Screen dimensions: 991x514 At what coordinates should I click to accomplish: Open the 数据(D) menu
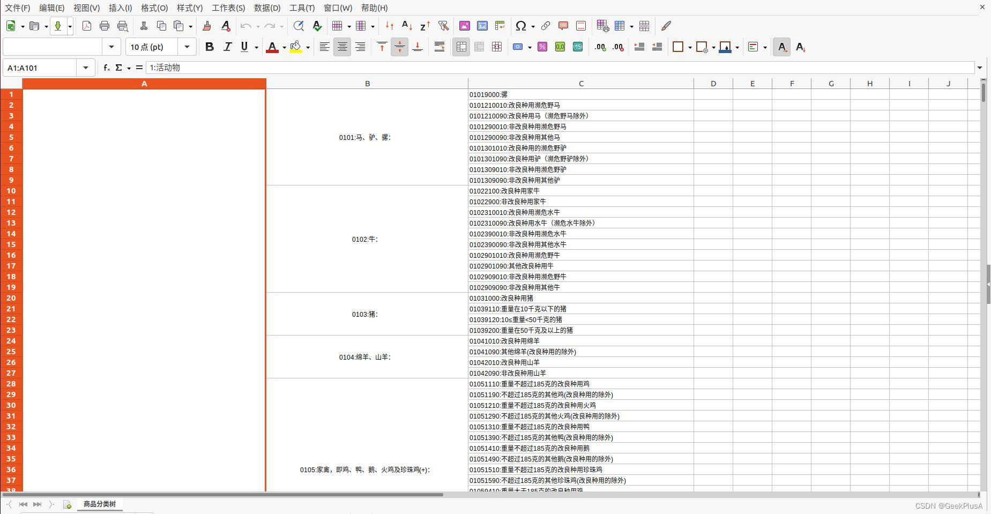click(267, 8)
